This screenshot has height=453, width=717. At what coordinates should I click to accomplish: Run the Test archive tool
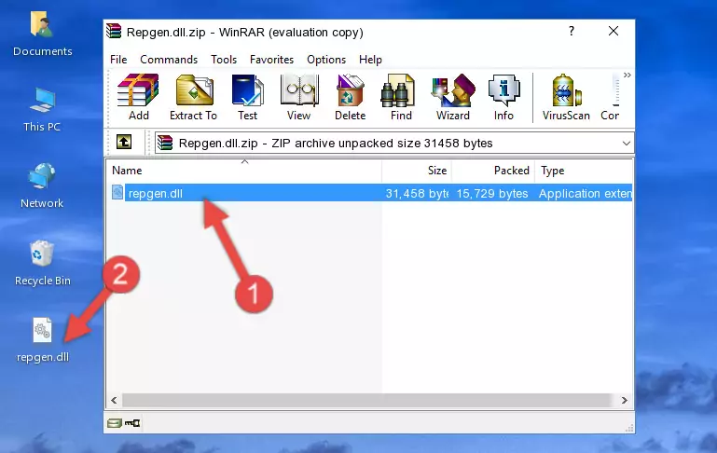[x=247, y=97]
